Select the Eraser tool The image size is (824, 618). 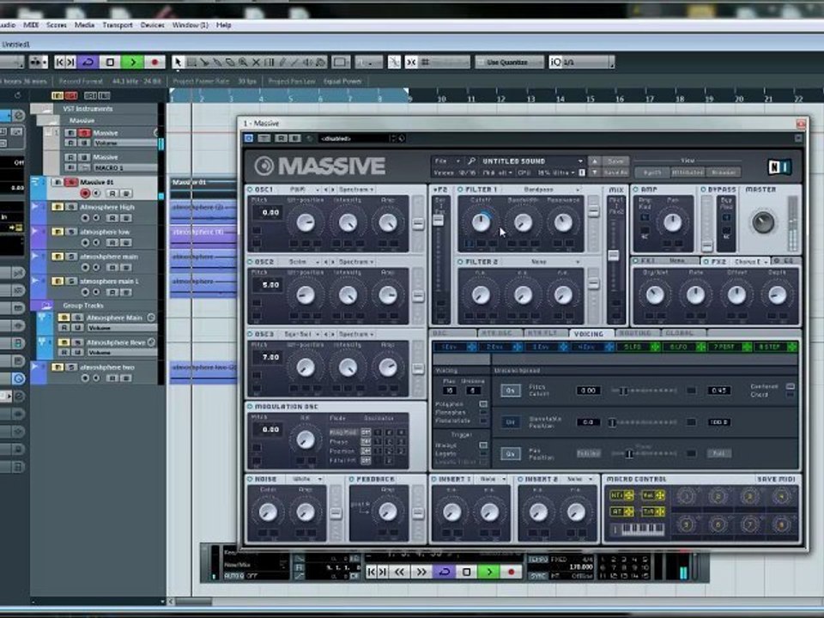click(230, 62)
